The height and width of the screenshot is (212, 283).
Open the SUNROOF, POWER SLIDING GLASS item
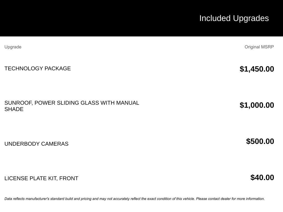point(72,106)
